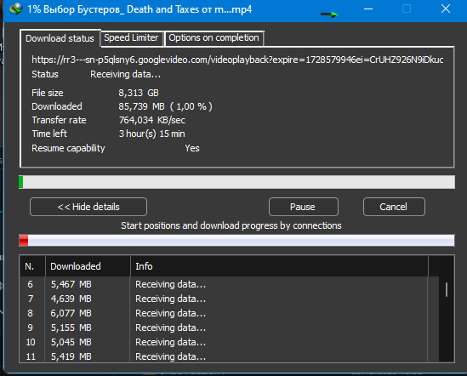Select connection row 7 with 4,639 MB
Image resolution: width=467 pixels, height=376 pixels.
(x=230, y=299)
